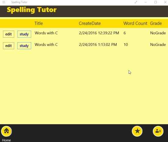This screenshot has height=142, width=168.
Task: Edit the list created at 1:13:02 PM
Action: coord(9,46)
